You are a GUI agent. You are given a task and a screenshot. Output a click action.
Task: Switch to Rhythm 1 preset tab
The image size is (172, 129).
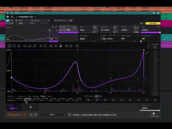point(11,96)
